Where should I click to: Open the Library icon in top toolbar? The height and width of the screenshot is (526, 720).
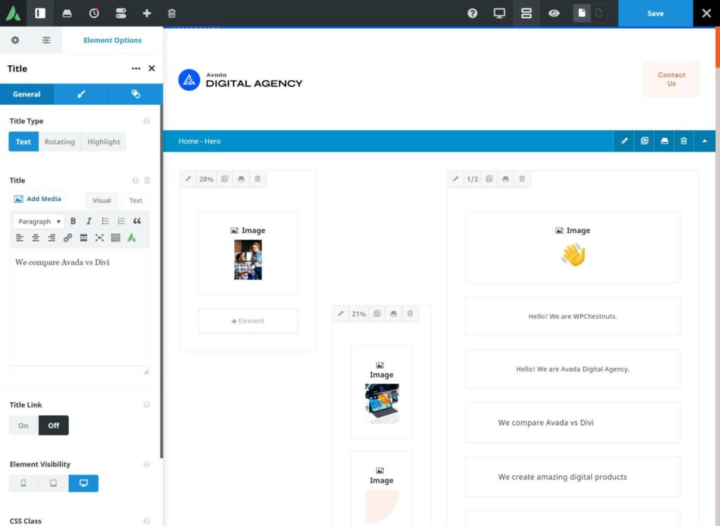click(x=67, y=13)
